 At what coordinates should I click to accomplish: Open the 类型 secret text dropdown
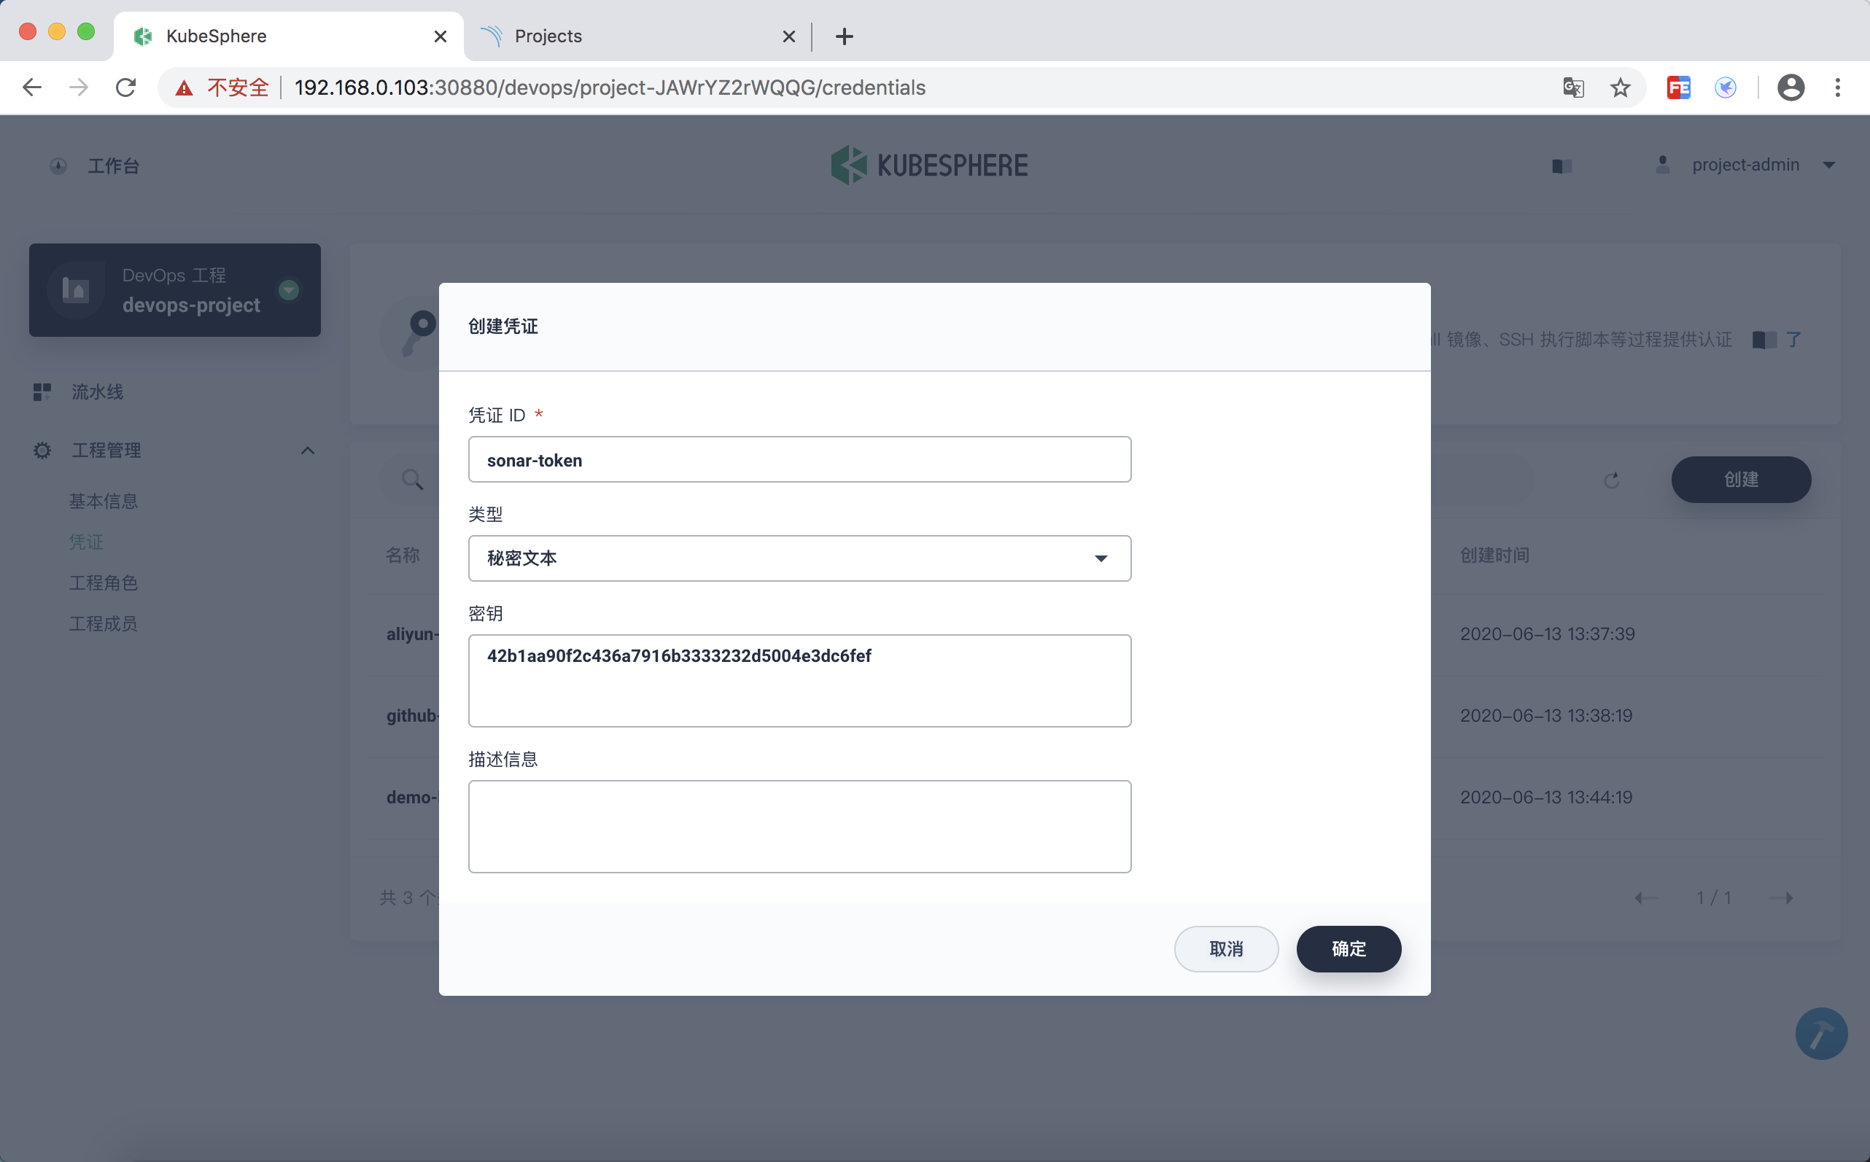(799, 558)
